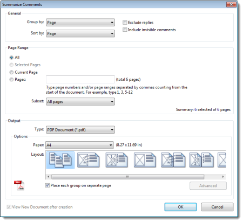
Task: Click the Cancel button
Action: coord(217,207)
